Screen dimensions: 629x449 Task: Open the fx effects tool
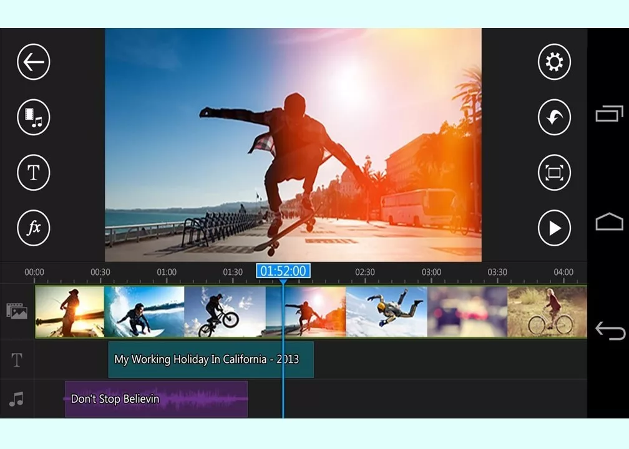click(x=33, y=228)
